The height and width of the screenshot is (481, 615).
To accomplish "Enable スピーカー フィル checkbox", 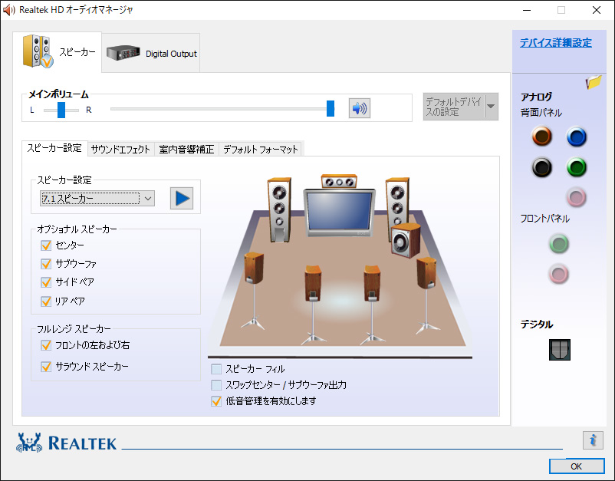I will [x=216, y=369].
